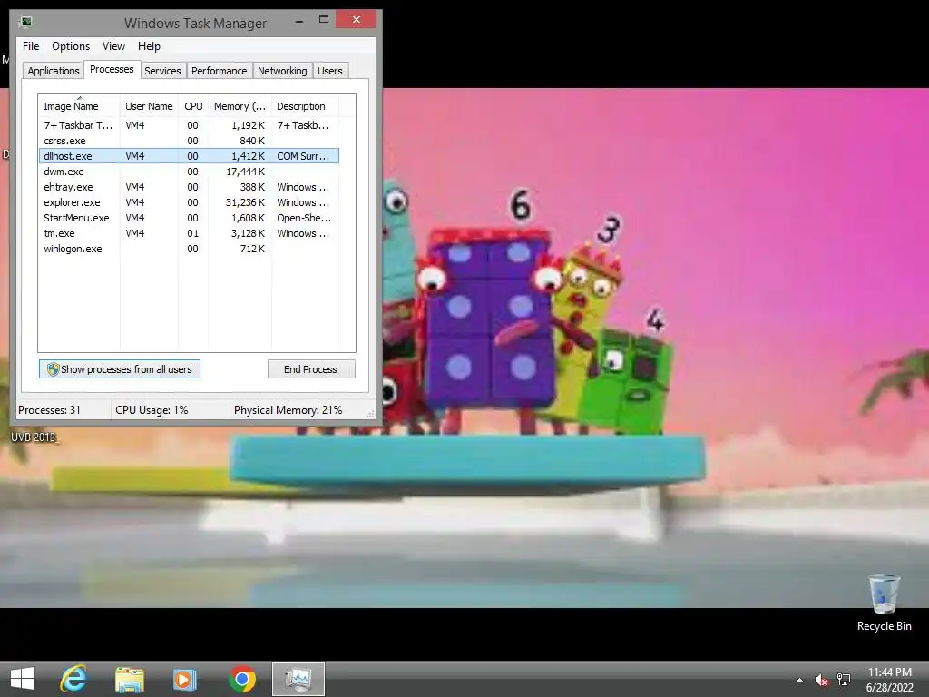Select the tm.exe process
Viewport: 929px width, 697px height.
click(x=189, y=233)
